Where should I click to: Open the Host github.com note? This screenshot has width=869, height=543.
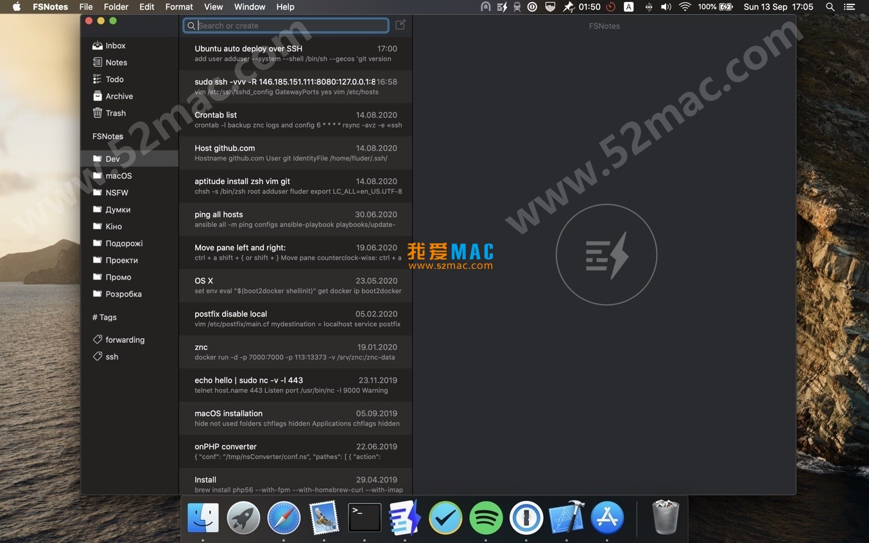[x=295, y=153]
